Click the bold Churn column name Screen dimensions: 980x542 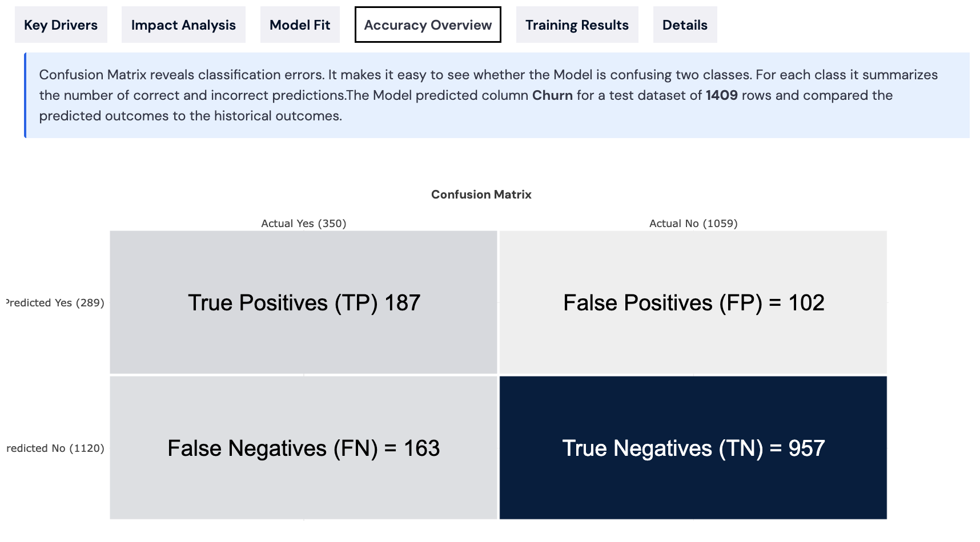pyautogui.click(x=552, y=95)
